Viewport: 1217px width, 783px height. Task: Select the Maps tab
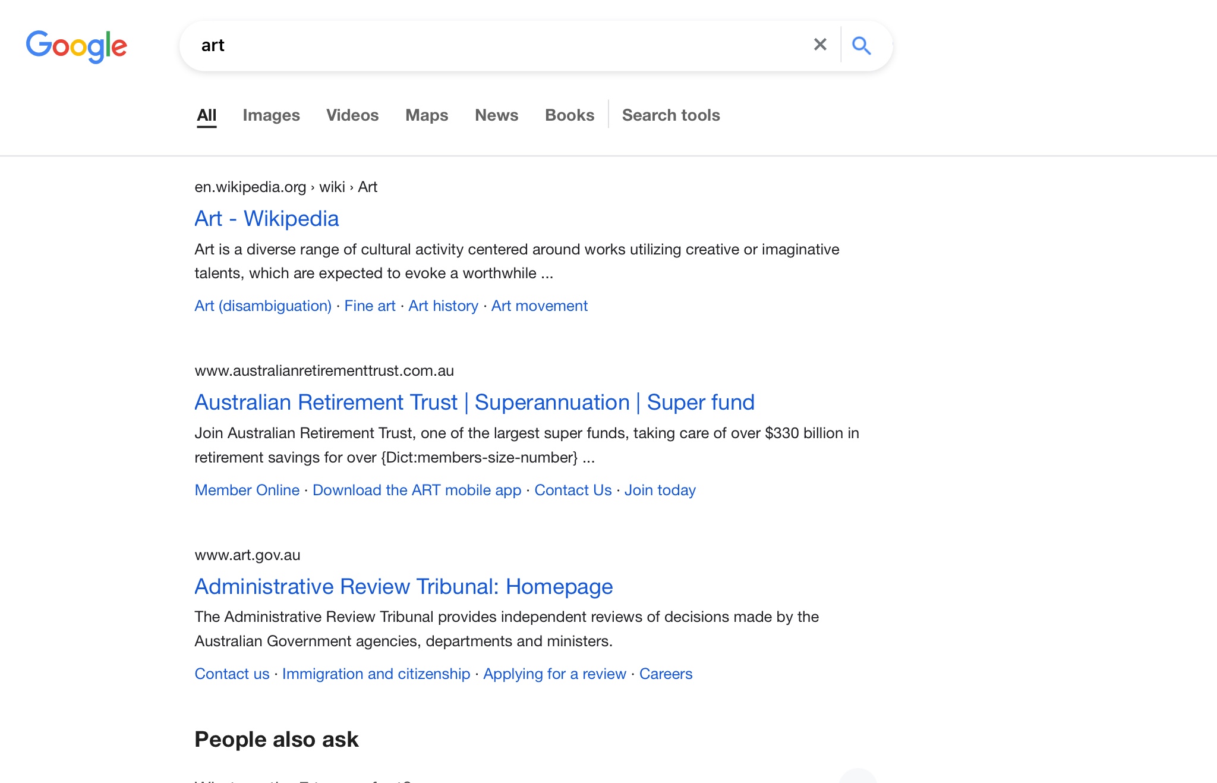click(427, 115)
